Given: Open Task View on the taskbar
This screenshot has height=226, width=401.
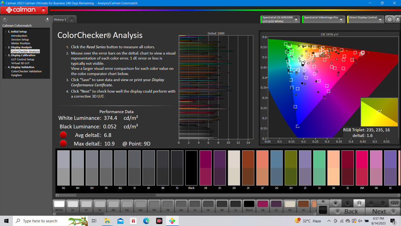Looking at the screenshot, I should click(x=94, y=221).
